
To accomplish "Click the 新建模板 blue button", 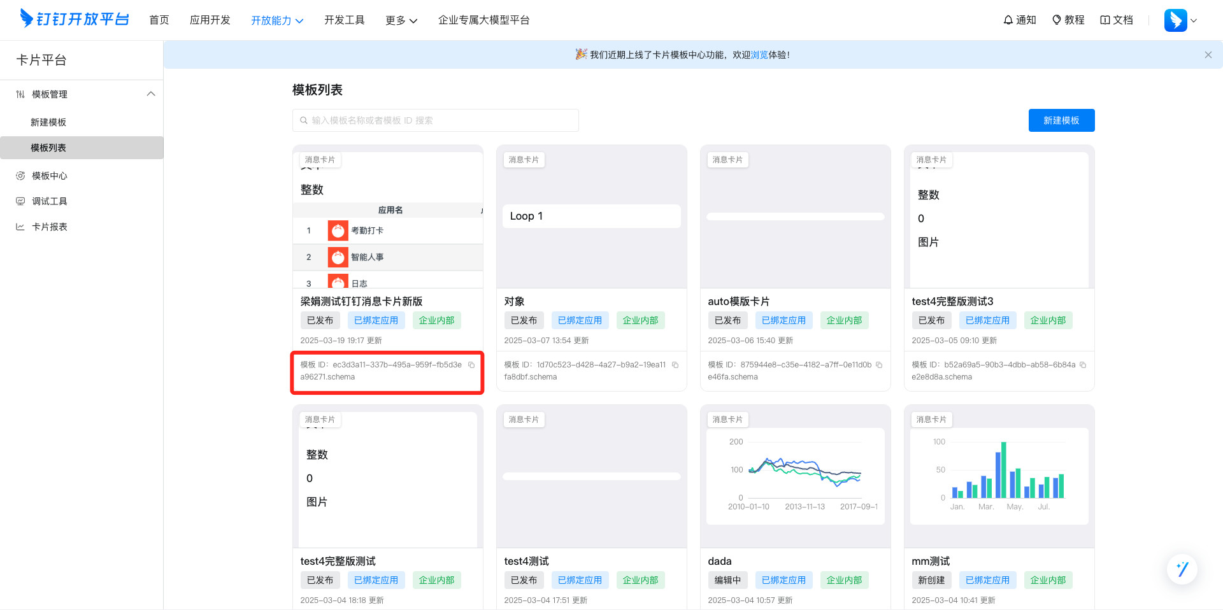I will coord(1061,120).
